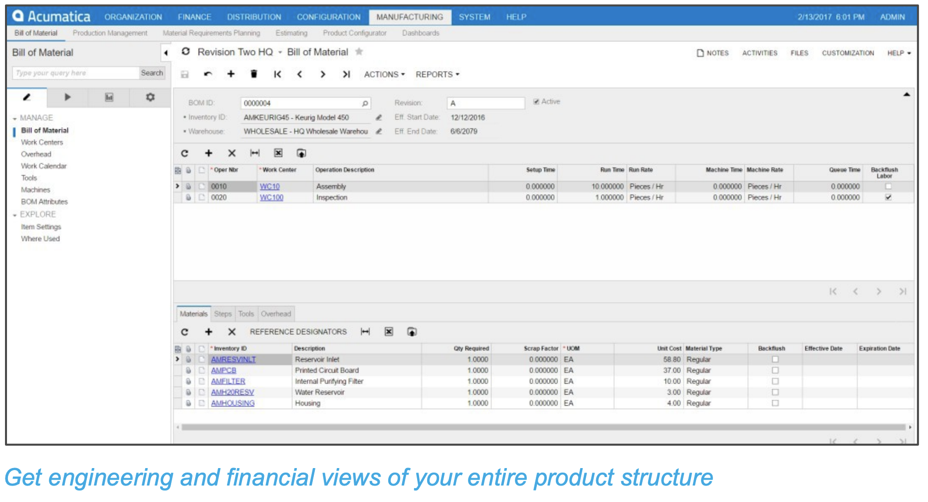
Task: Open the MANUFACTURING menu
Action: click(410, 17)
